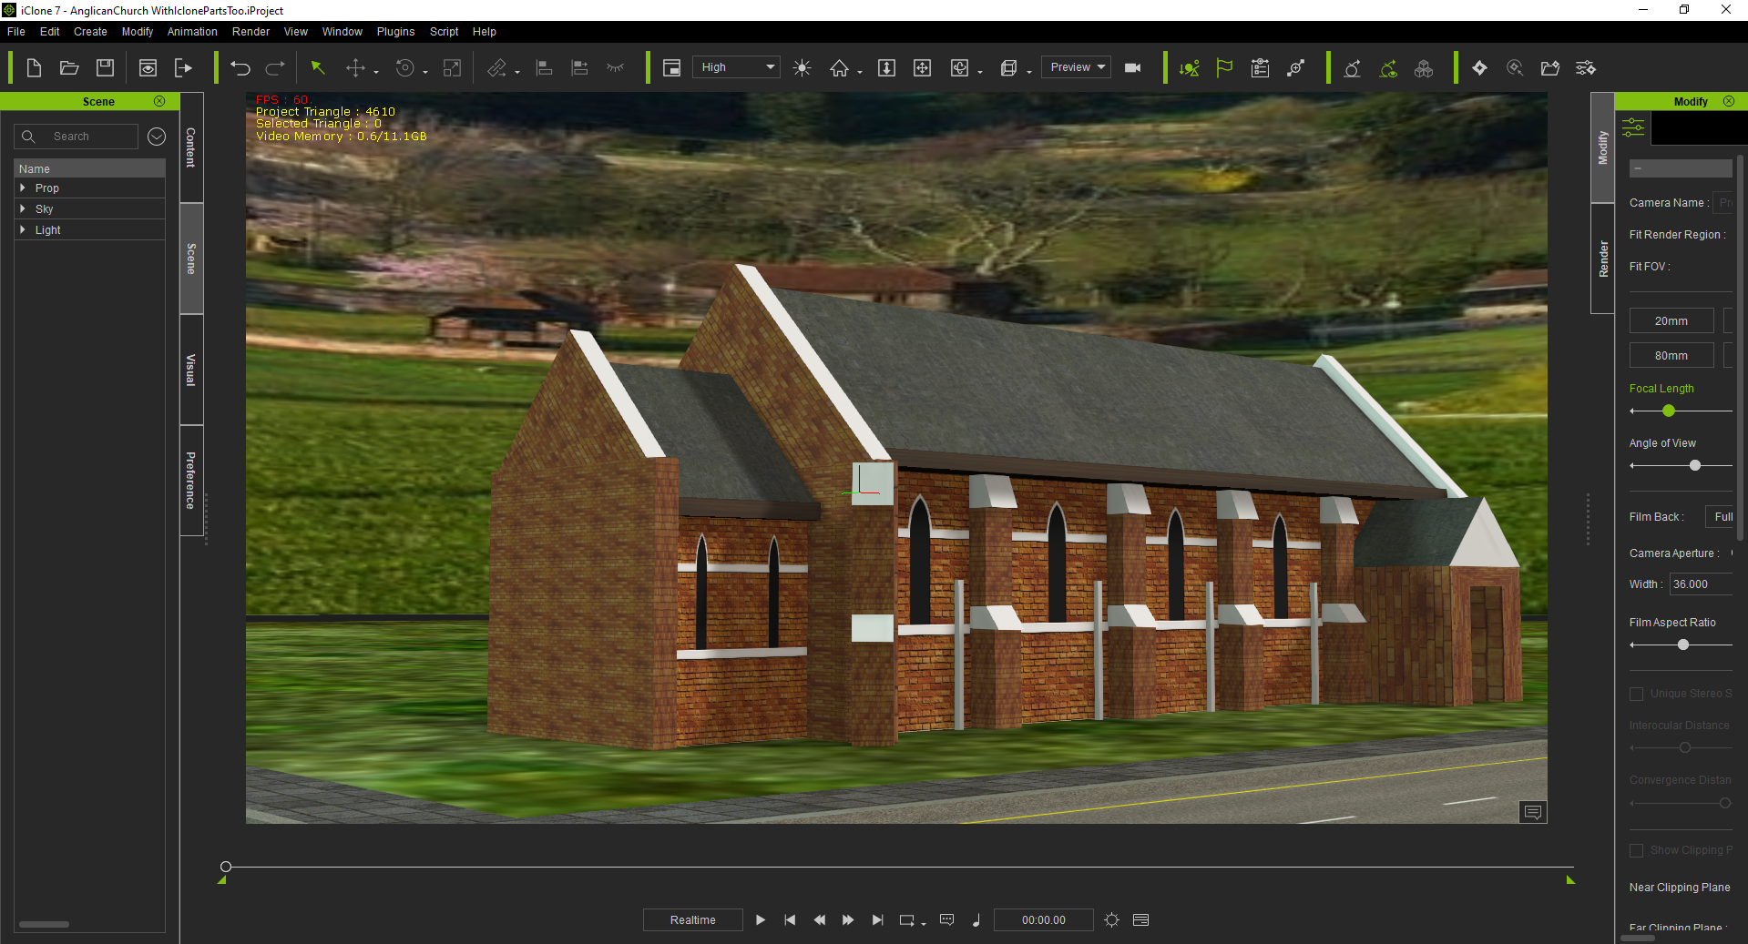Open the Plugins menu

(395, 31)
